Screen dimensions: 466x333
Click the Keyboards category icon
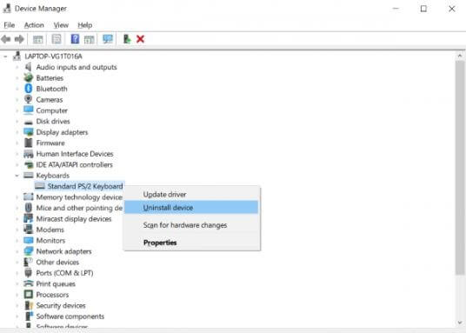pos(28,175)
